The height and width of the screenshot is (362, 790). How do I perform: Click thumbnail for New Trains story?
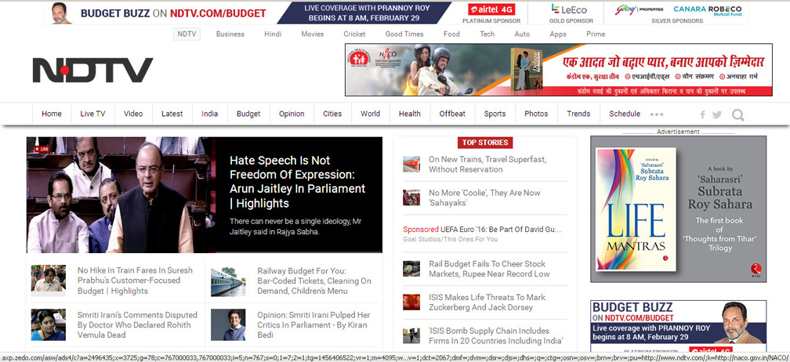coord(411,164)
